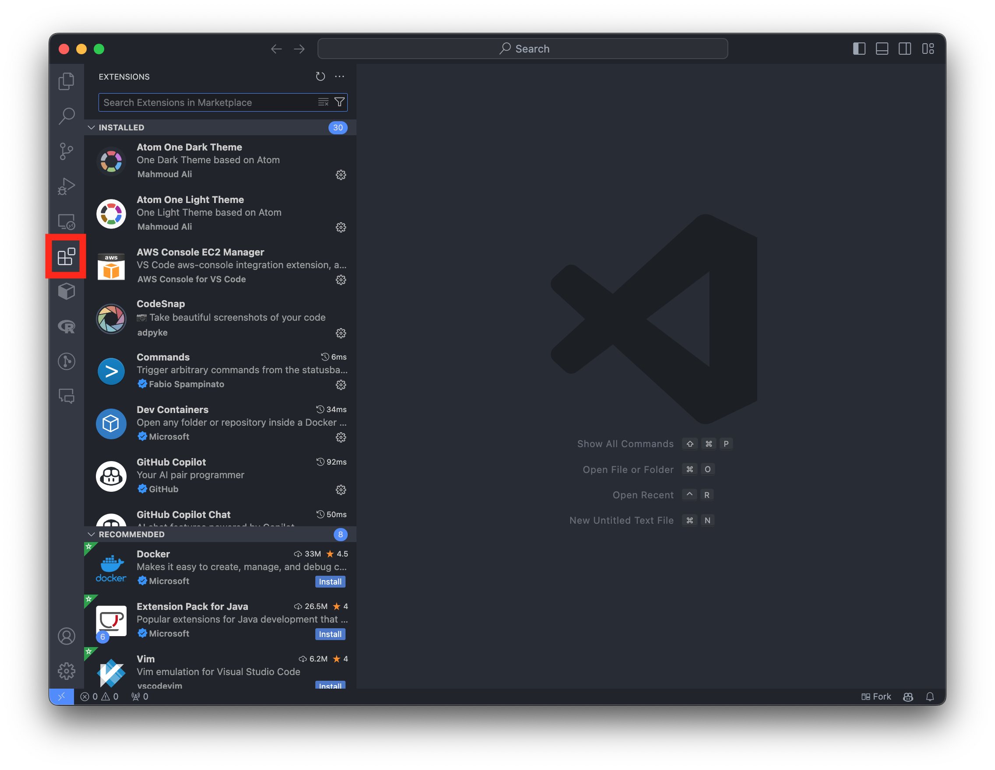The width and height of the screenshot is (995, 770).
Task: Install Extension Pack for Java
Action: pyautogui.click(x=330, y=634)
